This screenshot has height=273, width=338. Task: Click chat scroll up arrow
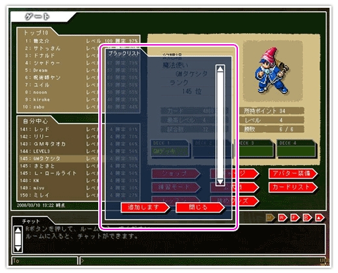coord(18,230)
